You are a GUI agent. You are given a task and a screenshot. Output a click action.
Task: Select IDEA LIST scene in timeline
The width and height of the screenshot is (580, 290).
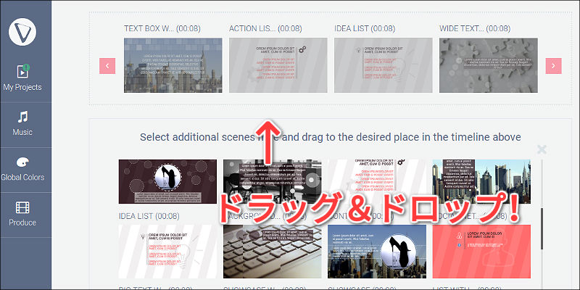click(384, 65)
